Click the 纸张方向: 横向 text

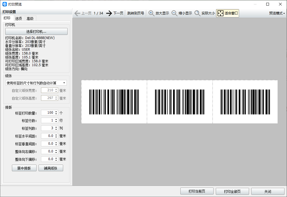click(x=16, y=69)
